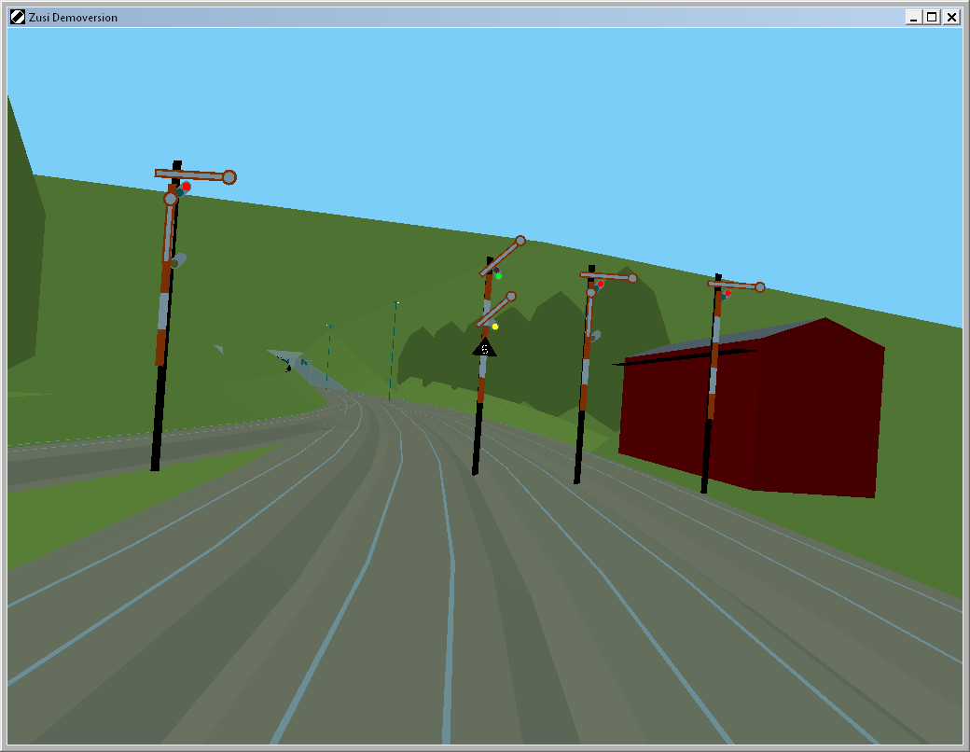Screen dimensions: 970x752
Task: Close the Zusi Demoversion window
Action: tap(951, 18)
